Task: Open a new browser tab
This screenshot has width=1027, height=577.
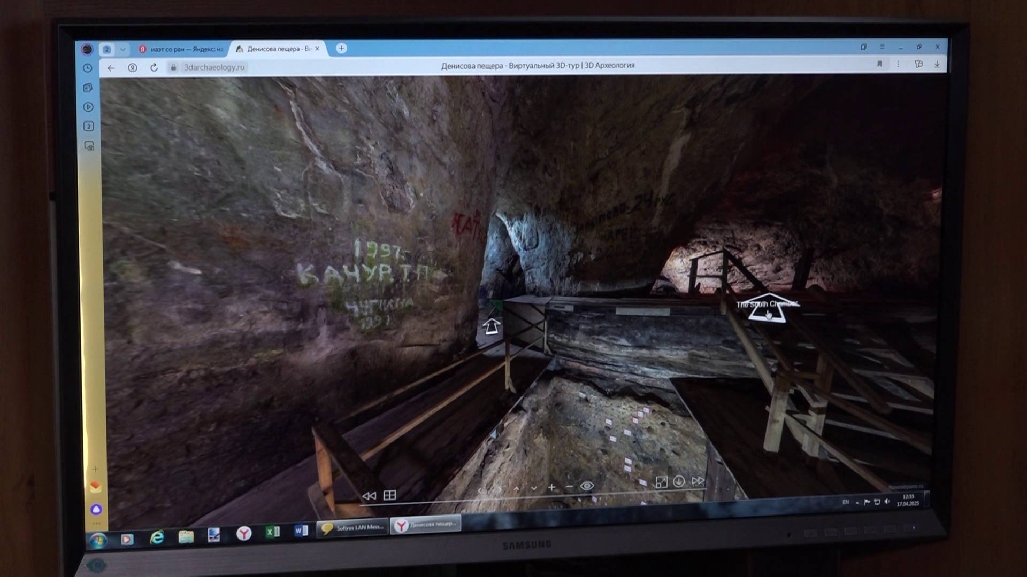Action: coord(341,49)
